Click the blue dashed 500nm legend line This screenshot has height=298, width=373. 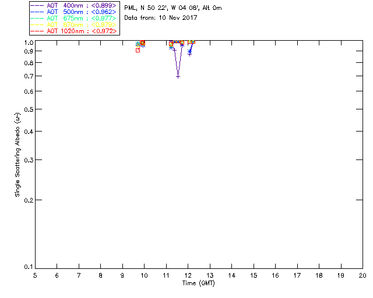pyautogui.click(x=37, y=12)
